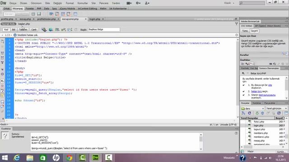Open the Dosya menu
The height and width of the screenshot is (162, 289).
13,3
